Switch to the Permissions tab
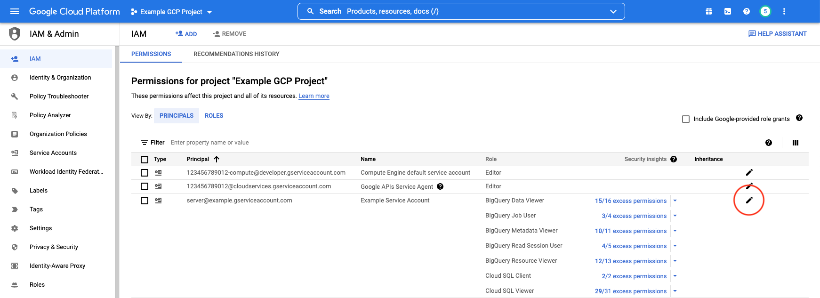 pyautogui.click(x=151, y=54)
